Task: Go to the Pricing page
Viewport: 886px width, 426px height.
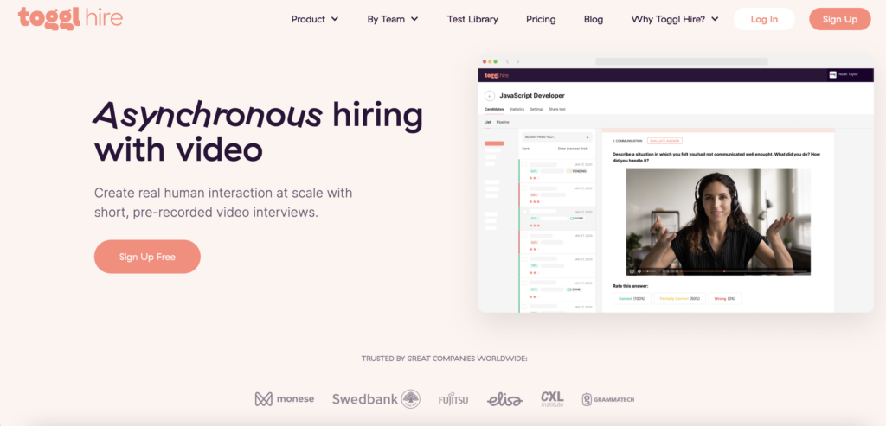Action: (541, 19)
